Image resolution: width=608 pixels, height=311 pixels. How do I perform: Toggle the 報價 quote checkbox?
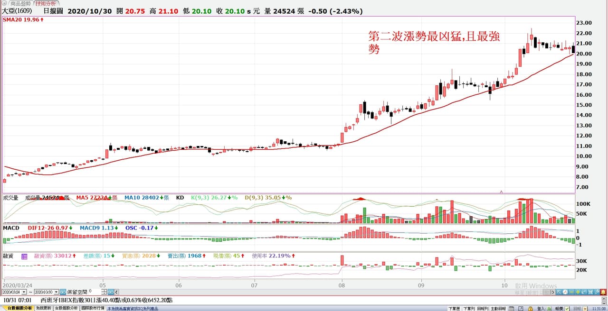(567, 308)
